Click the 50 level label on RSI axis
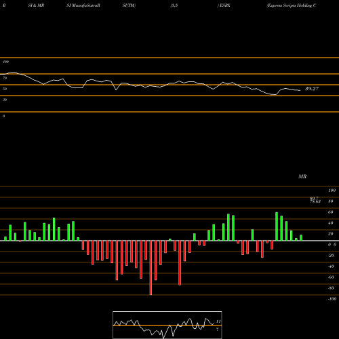 (x=5, y=89)
